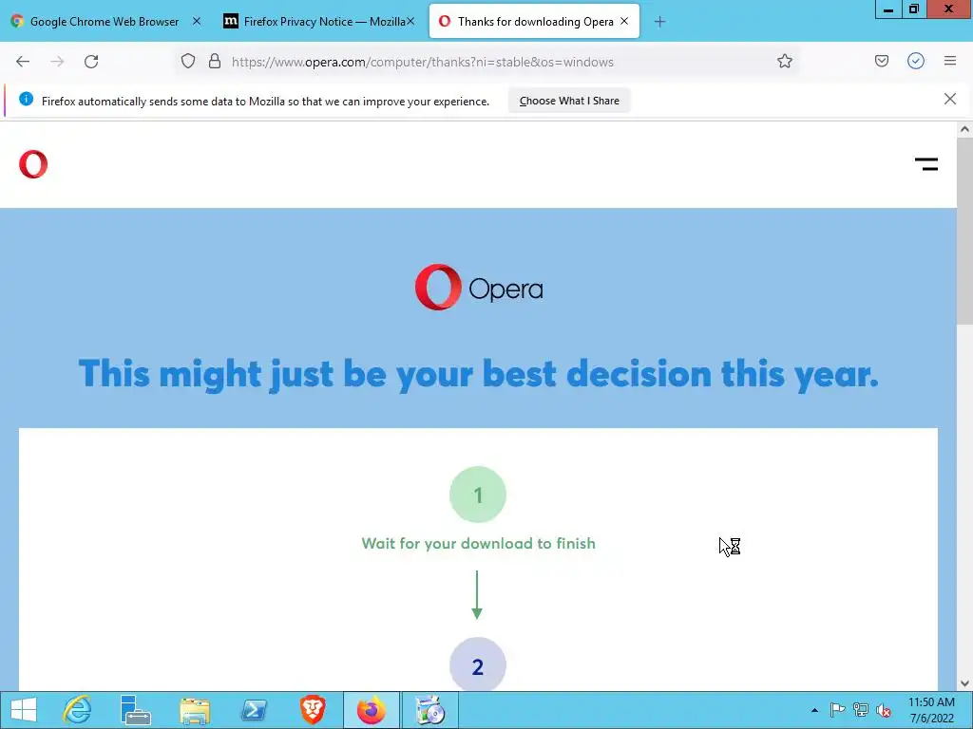Close the Google Chrome Web Browser tab
This screenshot has width=973, height=729.
pyautogui.click(x=197, y=21)
